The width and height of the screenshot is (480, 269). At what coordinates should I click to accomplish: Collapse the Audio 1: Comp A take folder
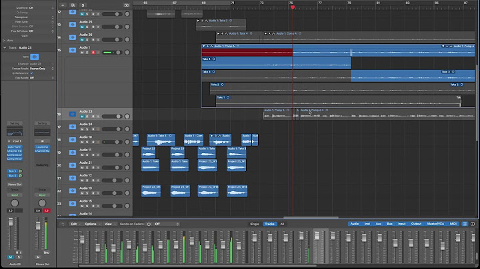(203, 46)
